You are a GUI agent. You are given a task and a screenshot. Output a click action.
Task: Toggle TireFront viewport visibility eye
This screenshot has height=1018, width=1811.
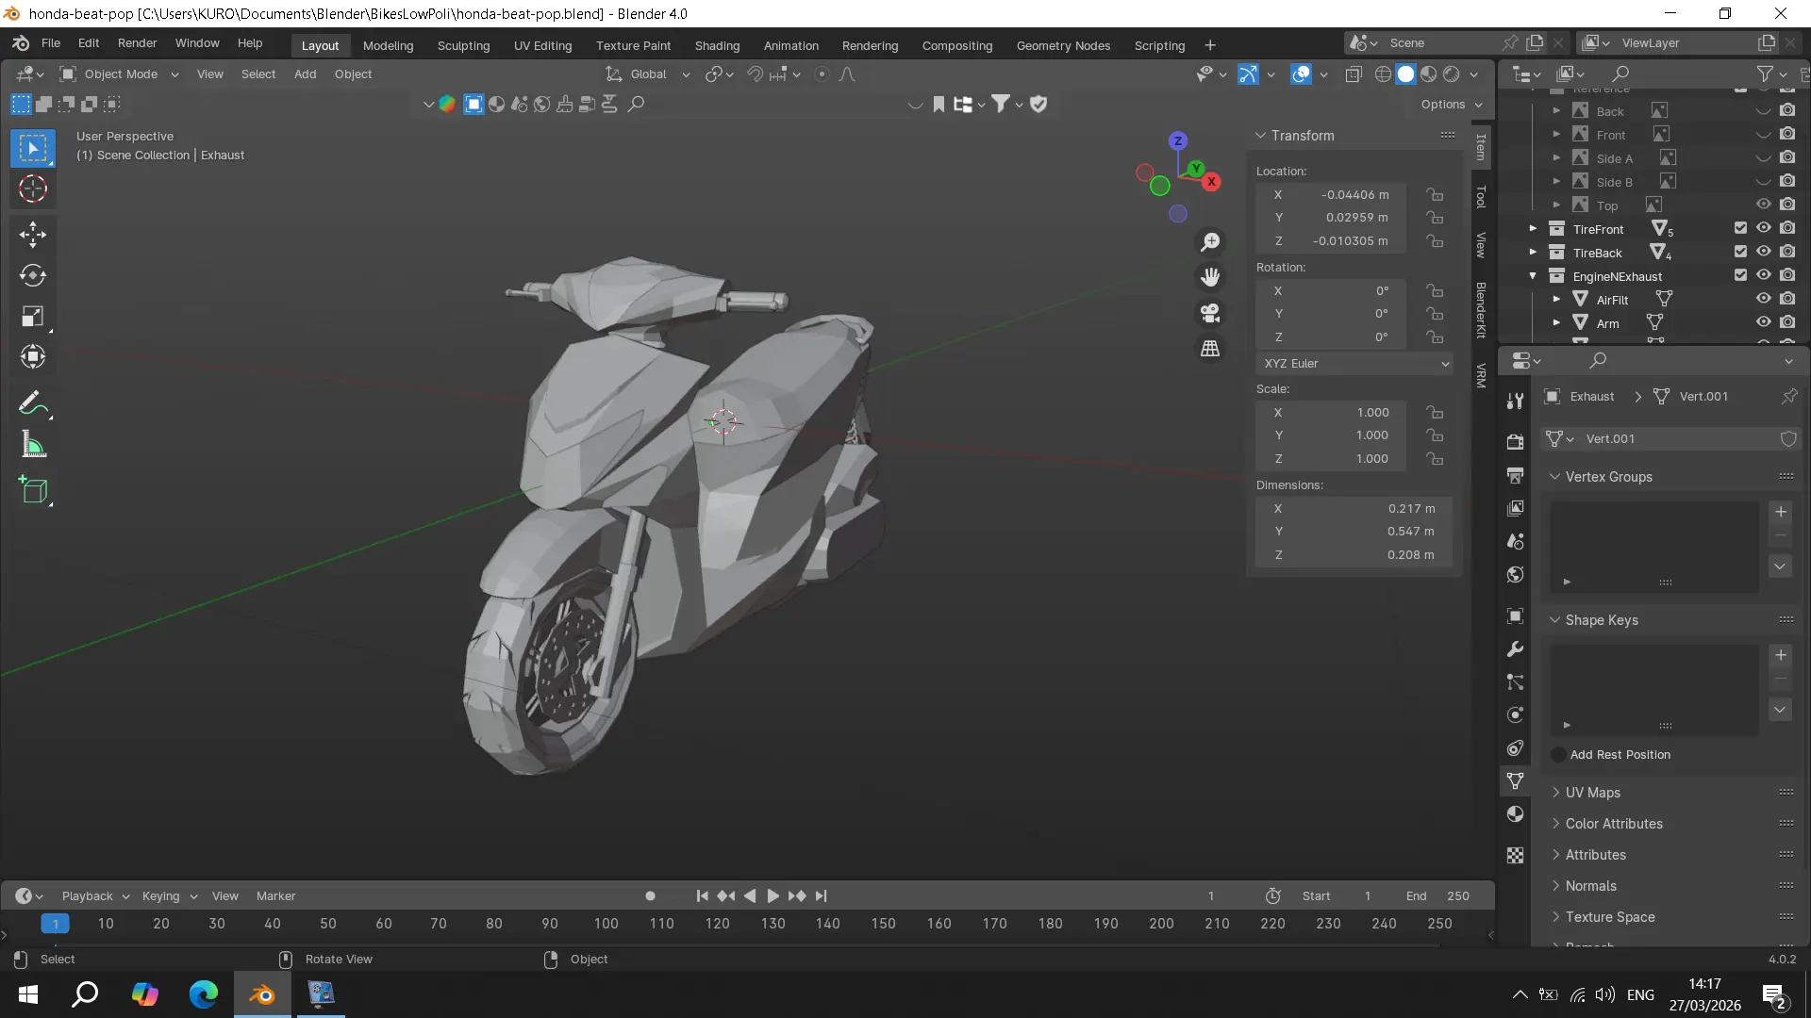[x=1763, y=228]
